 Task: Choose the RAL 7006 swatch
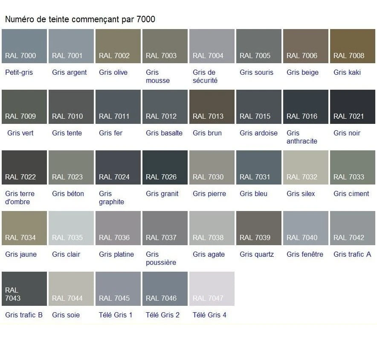tap(306, 46)
